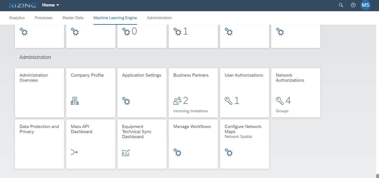Select the Administration tab
Screen dimensions: 379x178
pos(159,18)
